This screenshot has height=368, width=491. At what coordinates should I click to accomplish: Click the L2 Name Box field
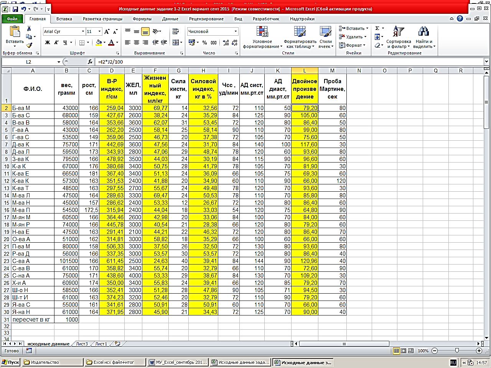[29, 62]
